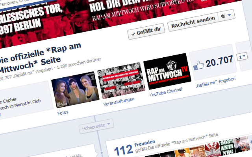Open the Veranstaltungen thumbnail

121,80
